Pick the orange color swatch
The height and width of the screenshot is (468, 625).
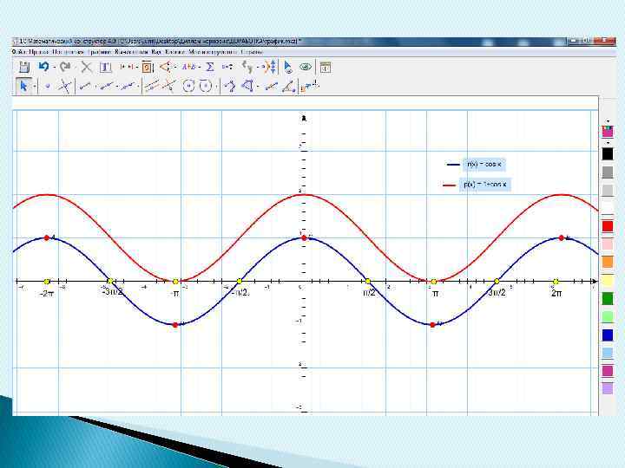coord(608,262)
